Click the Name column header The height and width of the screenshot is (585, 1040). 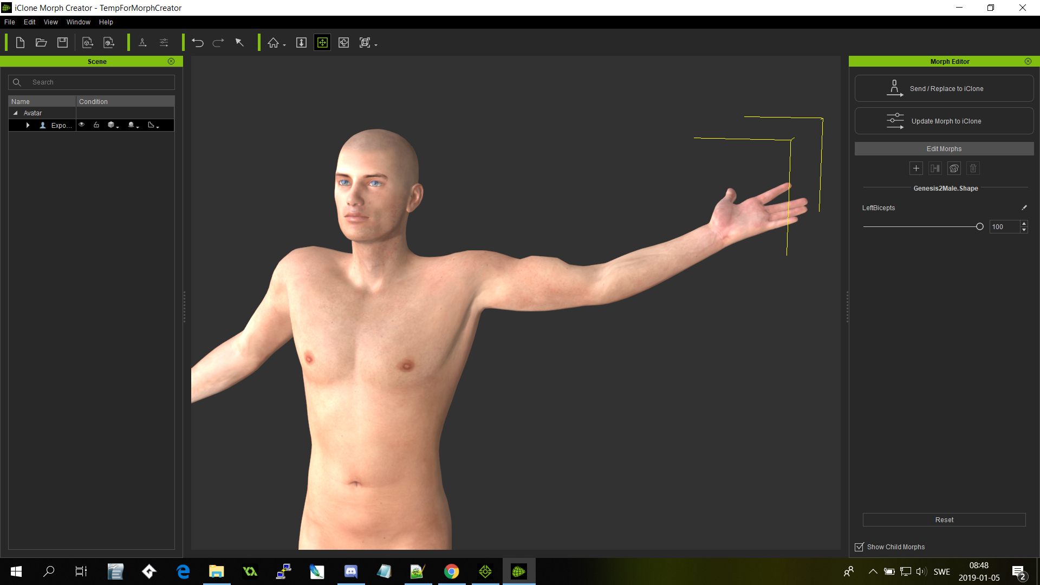click(42, 101)
